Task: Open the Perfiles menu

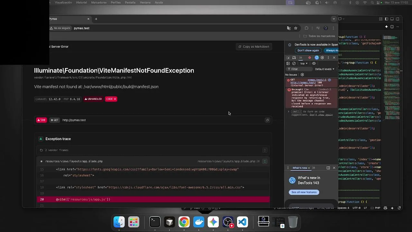Action: 116,3
